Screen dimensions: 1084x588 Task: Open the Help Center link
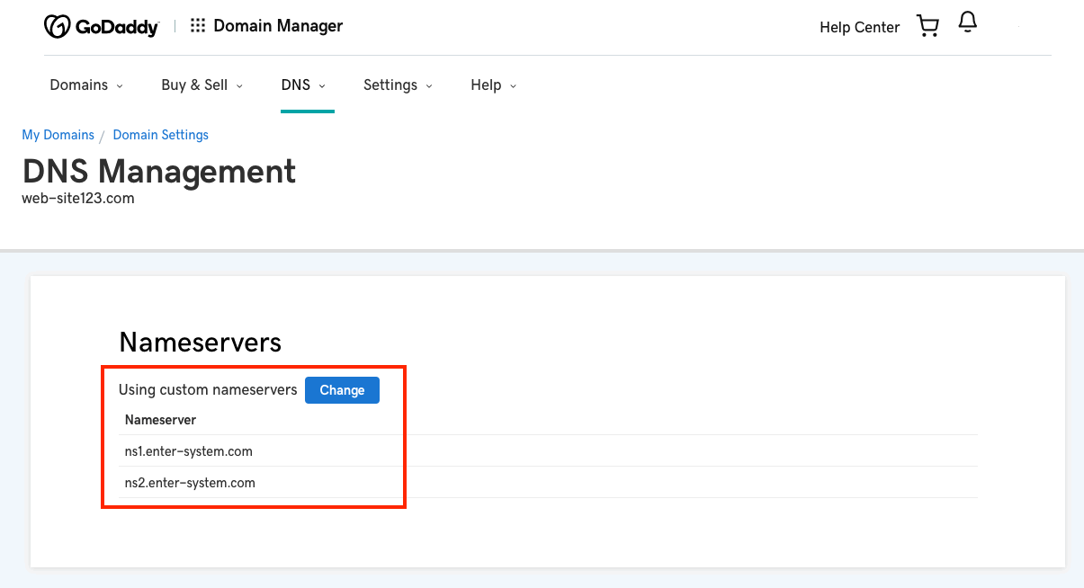[859, 27]
